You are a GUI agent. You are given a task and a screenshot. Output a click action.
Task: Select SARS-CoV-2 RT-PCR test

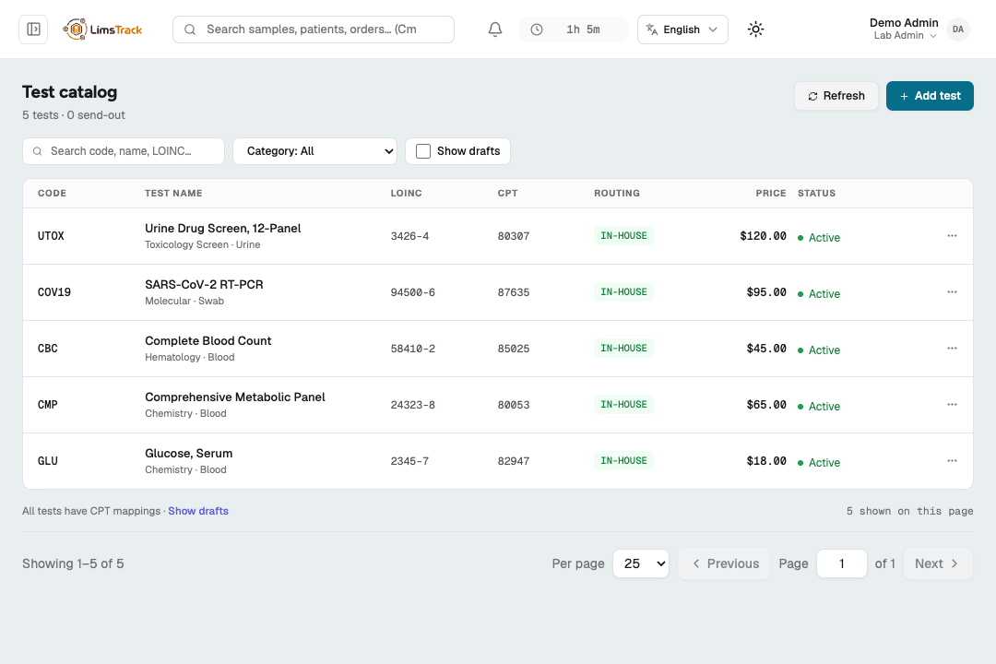point(204,285)
